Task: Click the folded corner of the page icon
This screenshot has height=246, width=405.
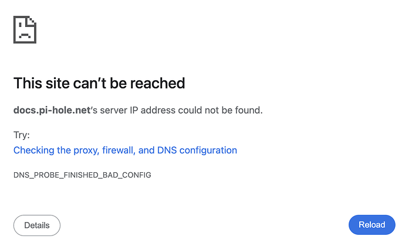Action: [32, 19]
